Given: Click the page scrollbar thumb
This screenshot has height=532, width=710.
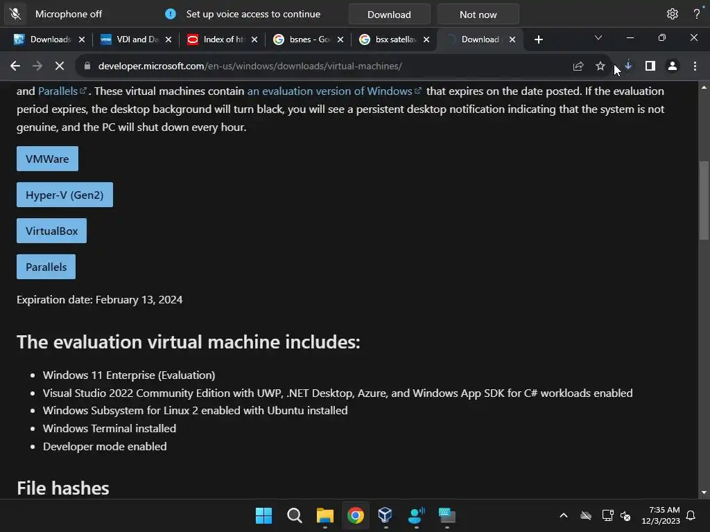Looking at the screenshot, I should [x=704, y=200].
